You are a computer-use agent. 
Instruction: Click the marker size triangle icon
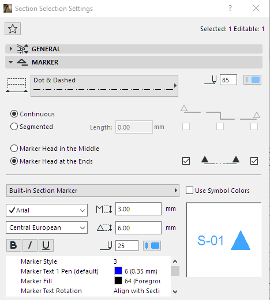click(104, 228)
